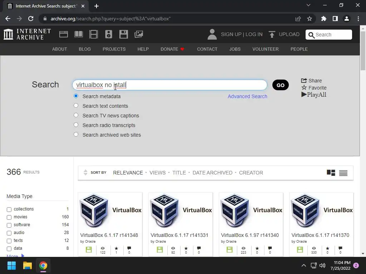The height and width of the screenshot is (274, 366).
Task: Open the Video film strip icon
Action: (94, 34)
